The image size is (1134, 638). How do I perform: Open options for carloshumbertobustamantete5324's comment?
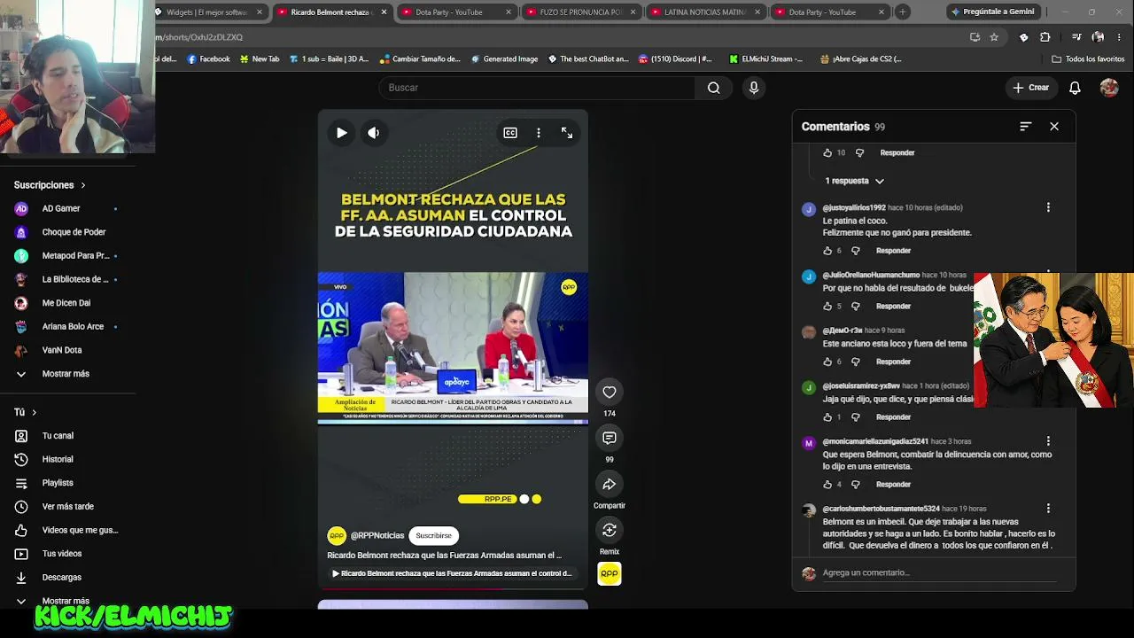tap(1048, 509)
